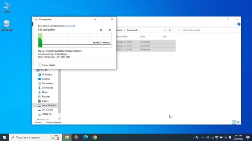Open microphone tray icon
The height and width of the screenshot is (141, 252).
point(230,137)
